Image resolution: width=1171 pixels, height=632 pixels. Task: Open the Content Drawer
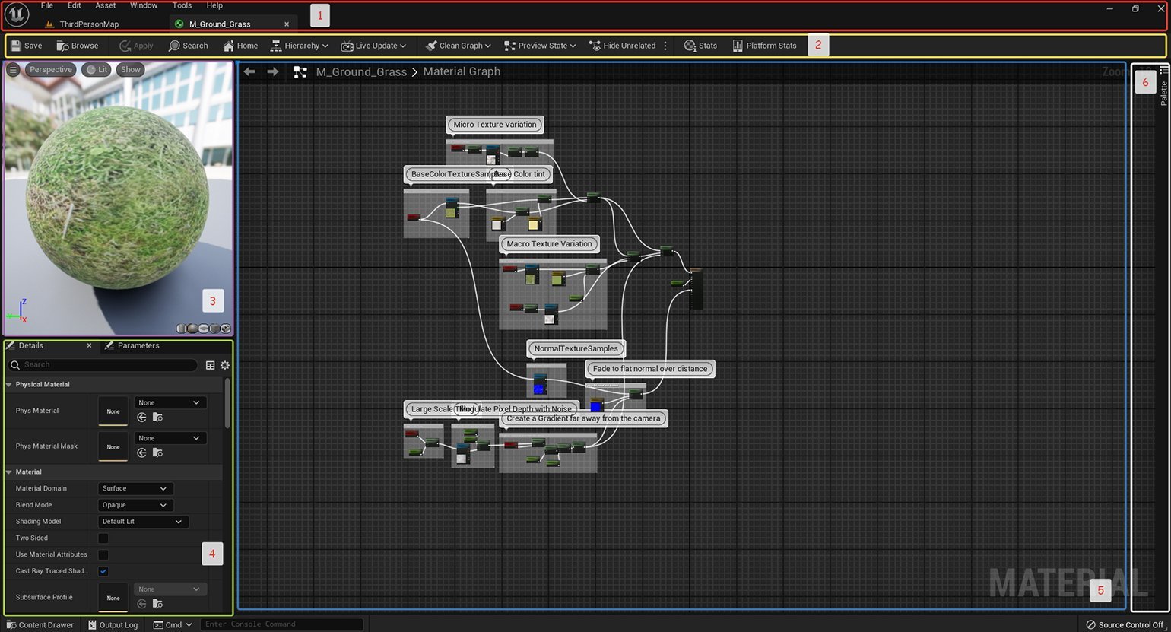40,624
